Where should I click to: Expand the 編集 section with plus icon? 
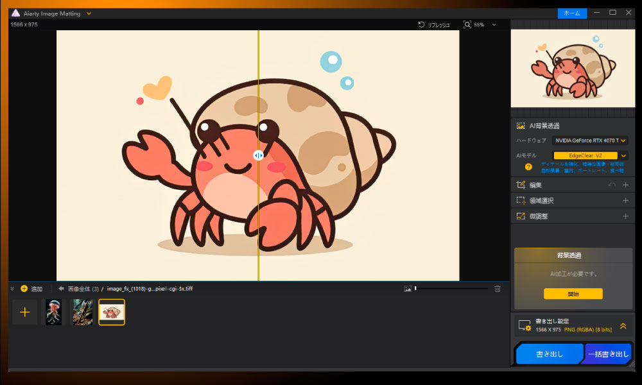pos(626,185)
